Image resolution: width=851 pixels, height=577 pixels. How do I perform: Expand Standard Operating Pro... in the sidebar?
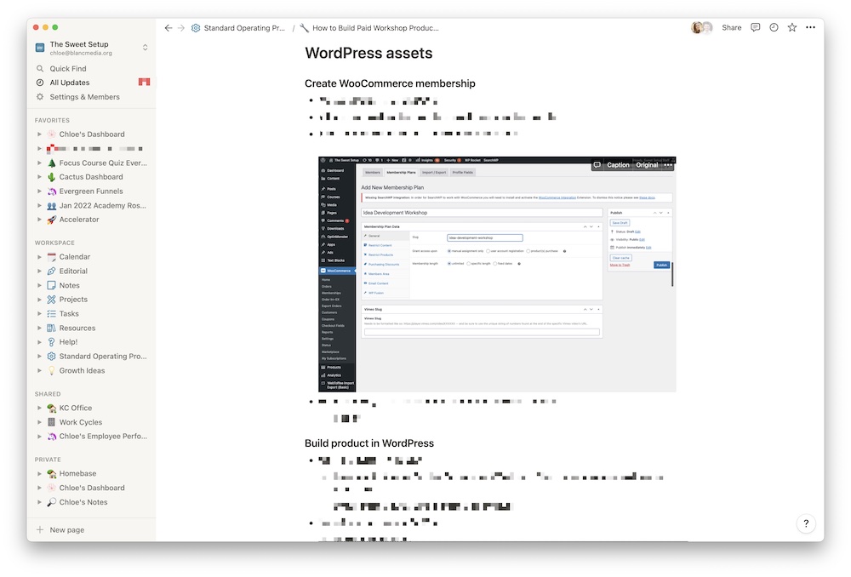click(39, 357)
